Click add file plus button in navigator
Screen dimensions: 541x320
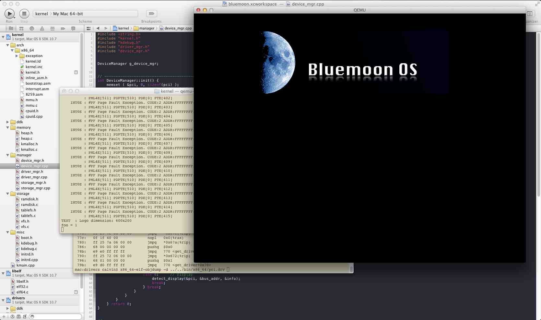point(4,316)
